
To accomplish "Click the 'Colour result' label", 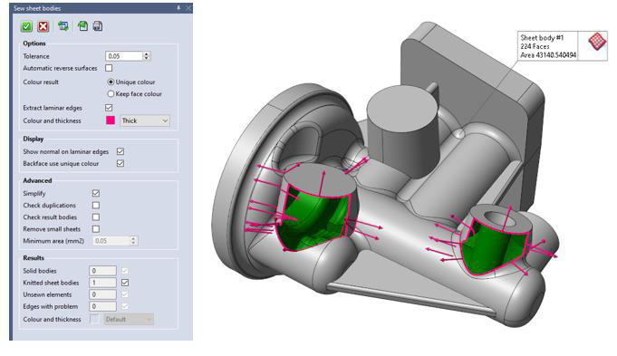I will [41, 82].
